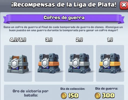Click the silver shield badge on first-place chest
The image size is (128, 100).
(x=106, y=63)
